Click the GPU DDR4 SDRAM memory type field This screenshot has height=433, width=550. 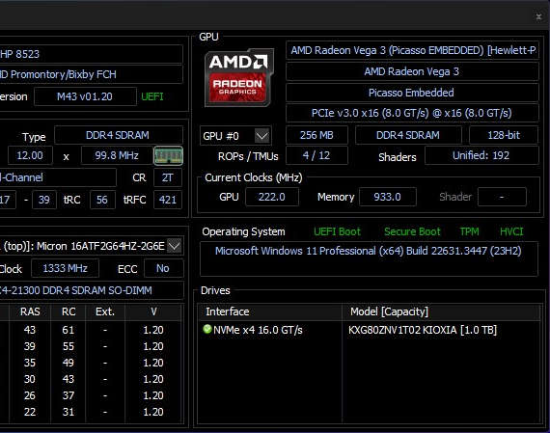408,135
